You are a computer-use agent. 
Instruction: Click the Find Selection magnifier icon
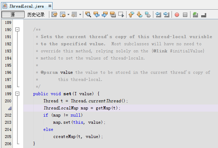88,14
